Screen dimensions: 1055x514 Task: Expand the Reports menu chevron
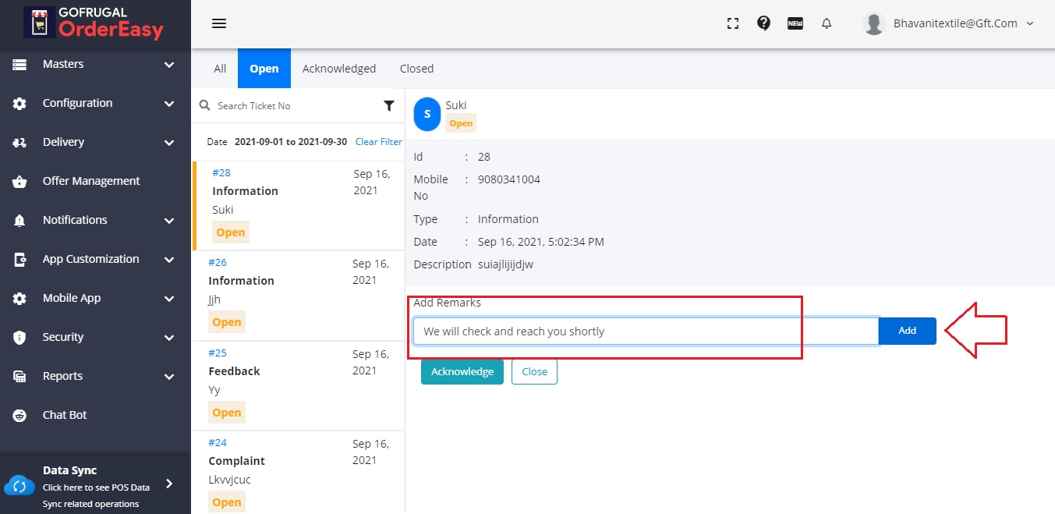[x=169, y=377]
